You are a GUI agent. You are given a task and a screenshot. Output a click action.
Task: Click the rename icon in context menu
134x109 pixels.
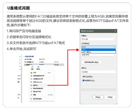[x=38, y=67]
